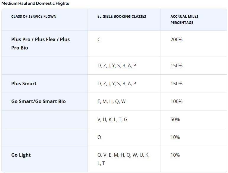Click booking classes in the Plus Smart row
The height and width of the screenshot is (173, 228).
tap(117, 84)
